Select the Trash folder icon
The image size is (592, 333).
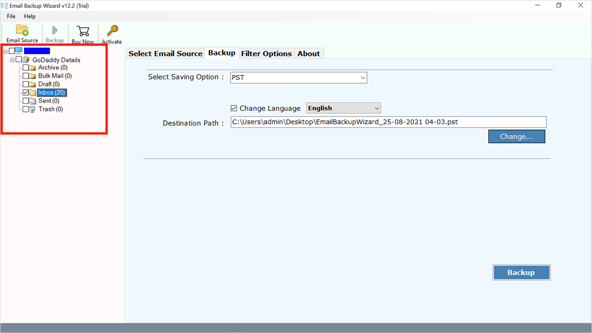coord(33,110)
